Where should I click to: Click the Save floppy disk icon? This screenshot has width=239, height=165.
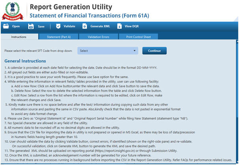coord(30,26)
